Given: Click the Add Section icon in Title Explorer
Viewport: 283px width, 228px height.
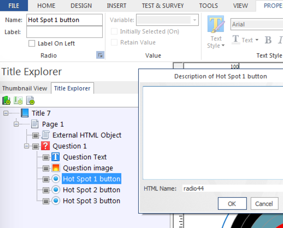Looking at the screenshot, I should click(18, 100).
